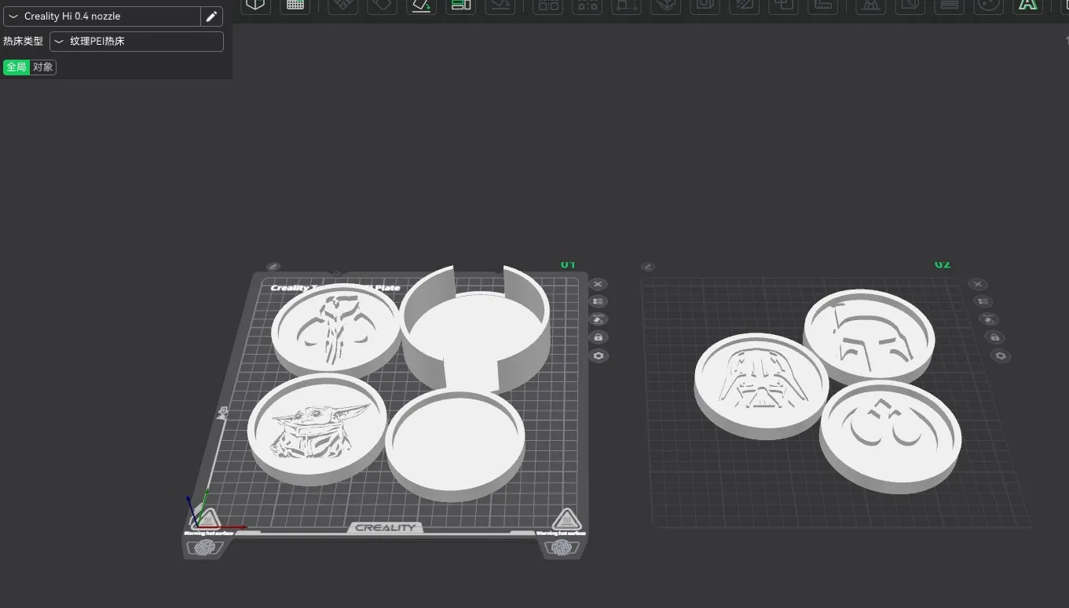
Task: Remove plate 02 with its X icon
Action: point(978,284)
